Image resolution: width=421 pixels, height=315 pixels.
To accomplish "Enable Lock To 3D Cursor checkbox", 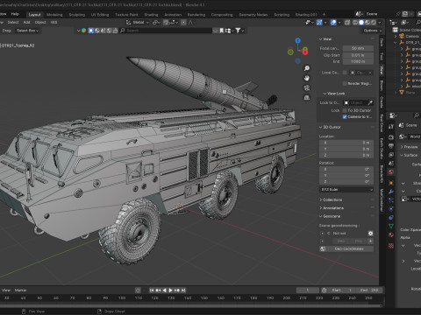I will click(x=345, y=110).
